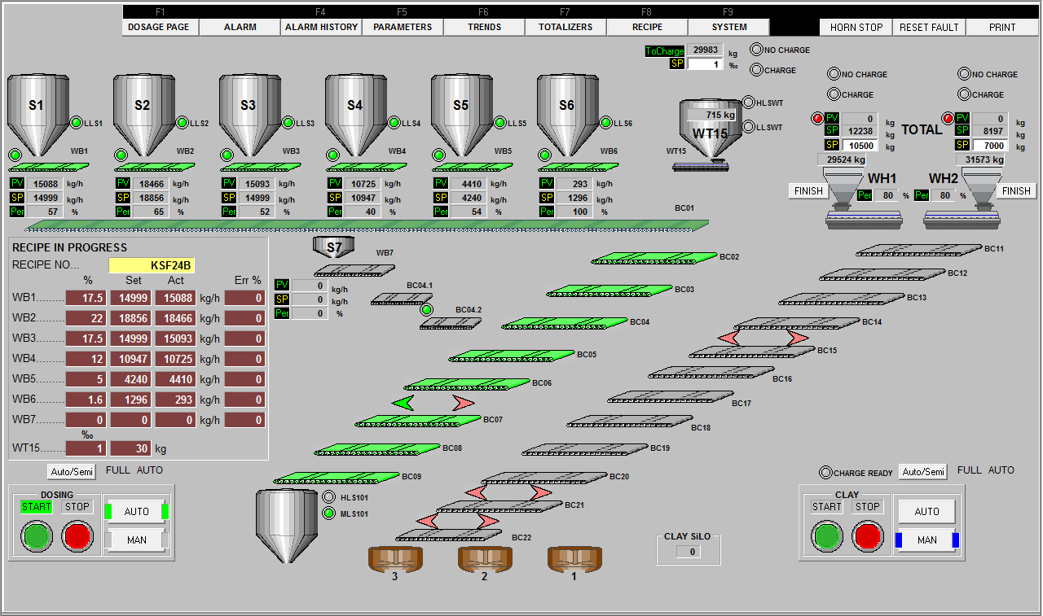Click the green dosing START round button
1043x616 pixels.
pyautogui.click(x=36, y=536)
